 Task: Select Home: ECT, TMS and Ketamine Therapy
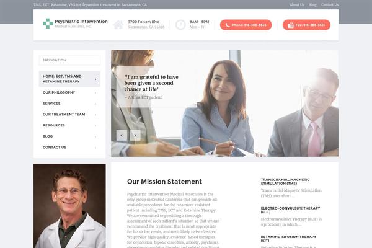(69, 79)
